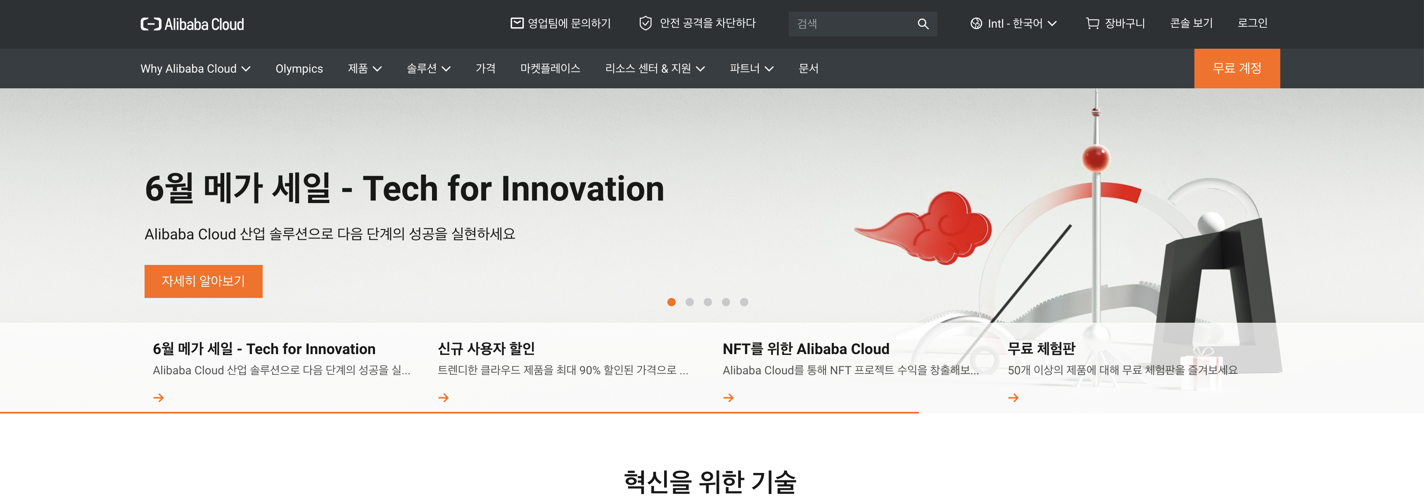The width and height of the screenshot is (1424, 501).
Task: Click the orange carousel progress bar
Action: (x=459, y=412)
